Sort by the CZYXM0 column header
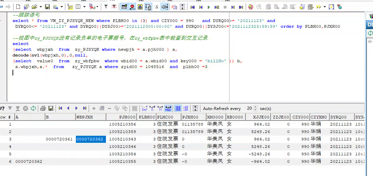The image size is (373, 176). pos(320,117)
